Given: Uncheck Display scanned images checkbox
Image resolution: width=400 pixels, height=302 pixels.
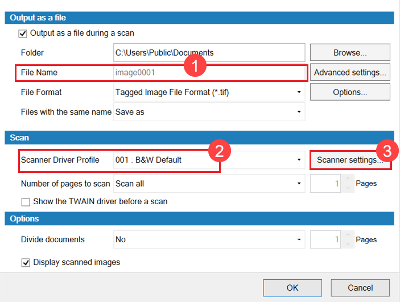Looking at the screenshot, I should (x=26, y=262).
